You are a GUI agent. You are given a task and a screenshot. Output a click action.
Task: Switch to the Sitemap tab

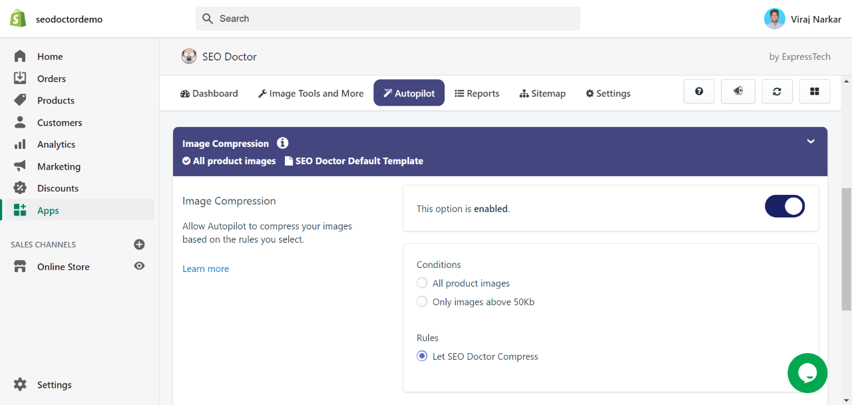[542, 93]
